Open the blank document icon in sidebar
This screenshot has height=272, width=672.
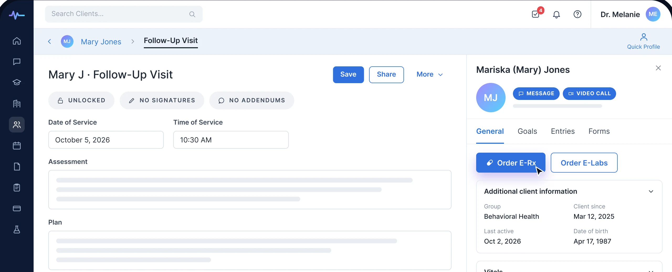(x=17, y=167)
